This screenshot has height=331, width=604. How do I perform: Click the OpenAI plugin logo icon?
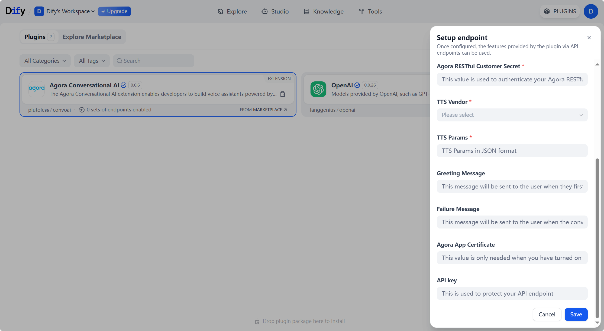318,89
